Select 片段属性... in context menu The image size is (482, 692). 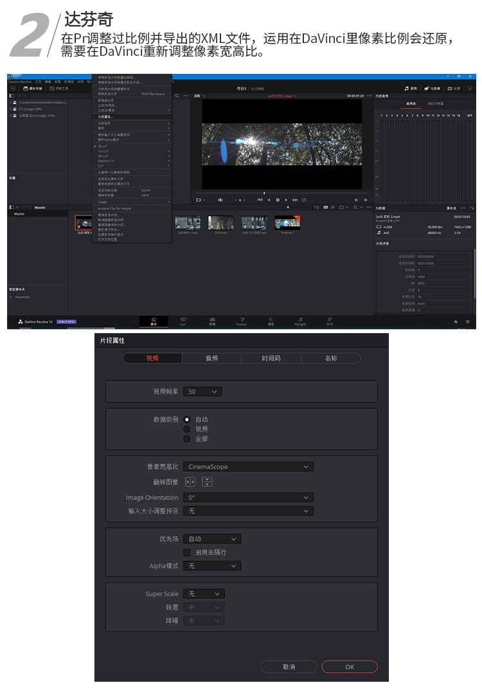coord(132,117)
